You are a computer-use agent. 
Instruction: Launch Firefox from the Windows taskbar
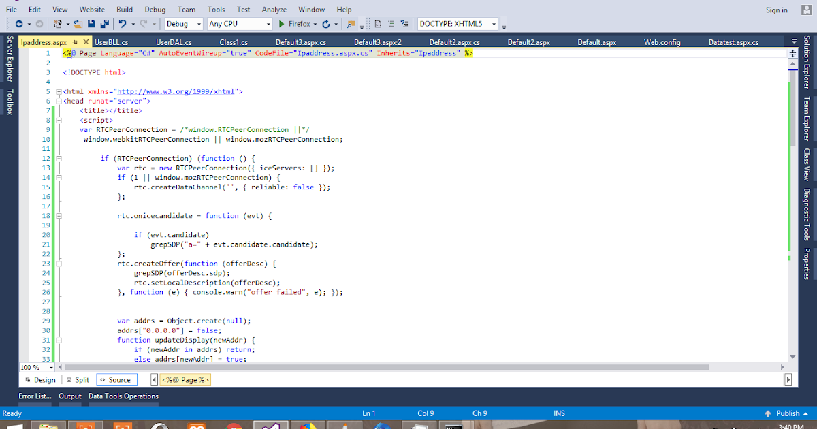[307, 424]
